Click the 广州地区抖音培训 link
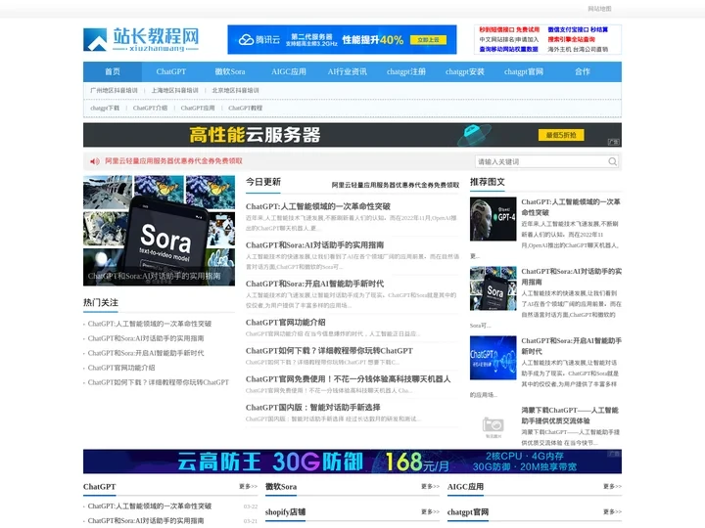The image size is (705, 528). pos(114,90)
